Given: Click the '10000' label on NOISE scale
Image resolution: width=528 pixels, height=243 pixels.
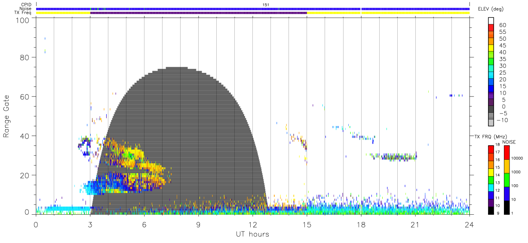Looking at the screenshot, I should click(518, 159).
